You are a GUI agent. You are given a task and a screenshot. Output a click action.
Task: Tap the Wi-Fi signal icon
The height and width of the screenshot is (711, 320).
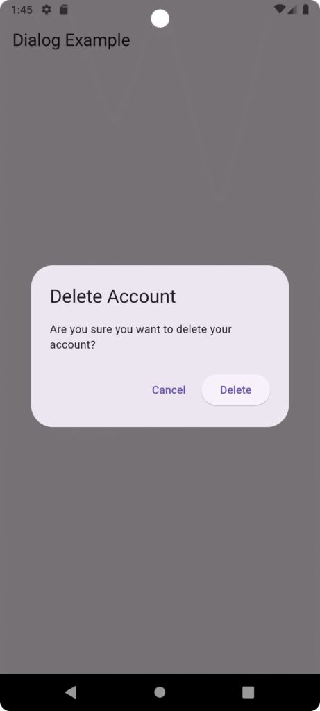pyautogui.click(x=280, y=10)
